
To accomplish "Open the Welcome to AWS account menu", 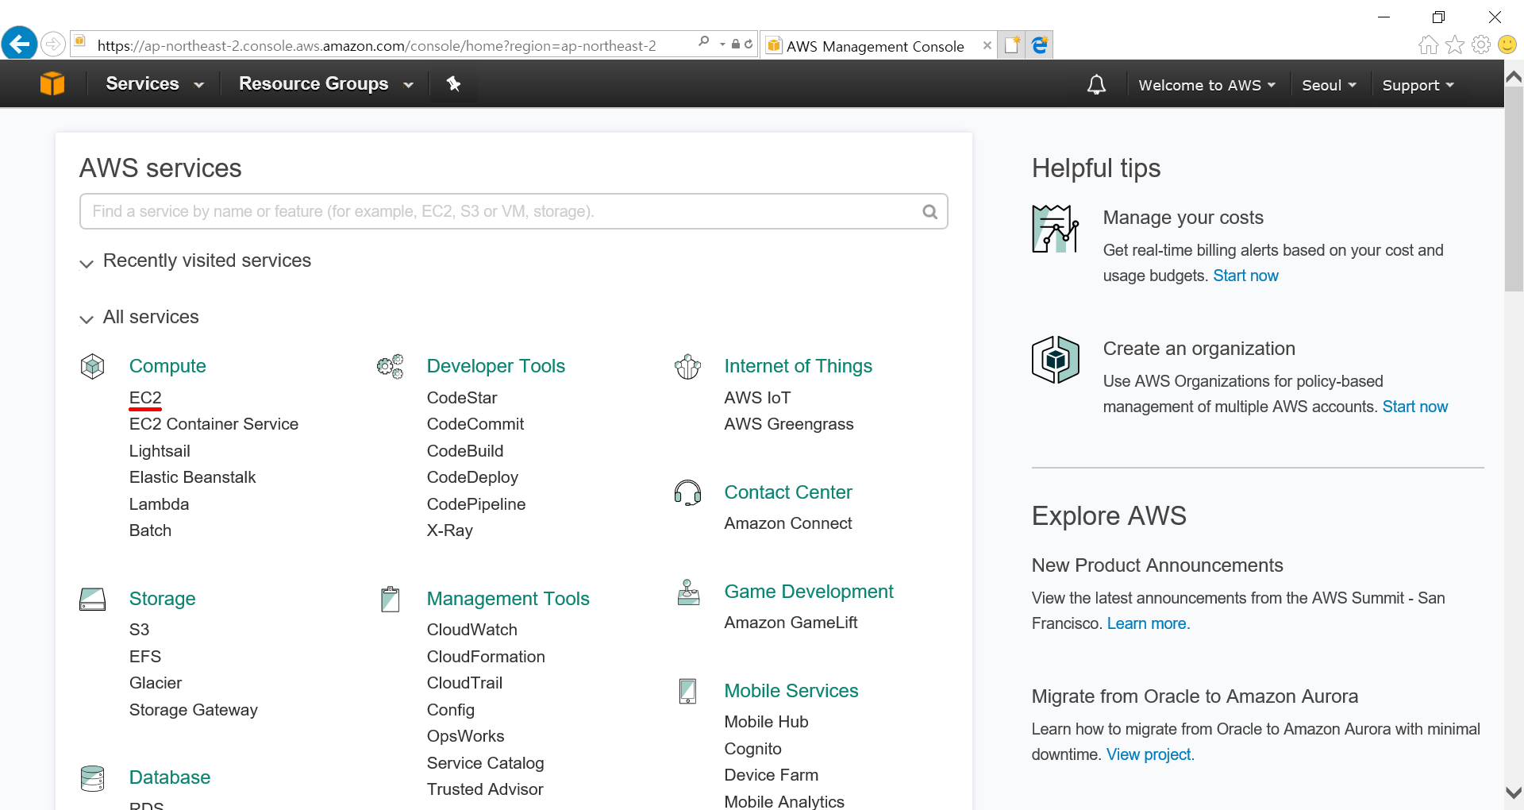I will (x=1206, y=85).
